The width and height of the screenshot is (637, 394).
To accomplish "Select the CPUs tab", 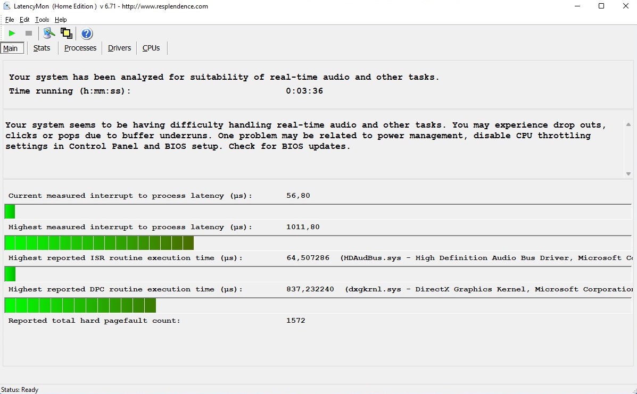I will (x=151, y=48).
